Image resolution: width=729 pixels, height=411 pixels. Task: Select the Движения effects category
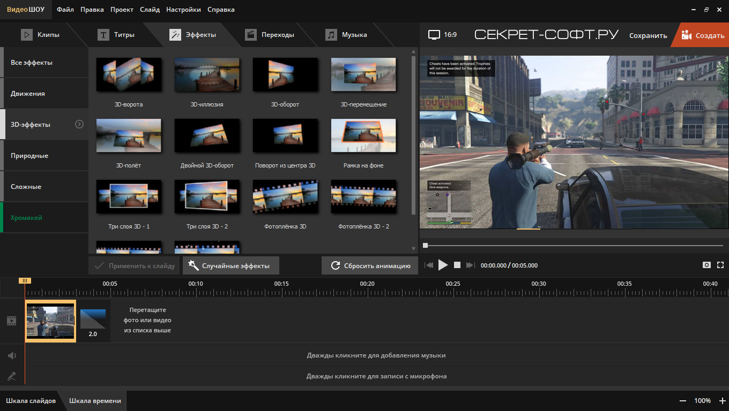pyautogui.click(x=45, y=94)
